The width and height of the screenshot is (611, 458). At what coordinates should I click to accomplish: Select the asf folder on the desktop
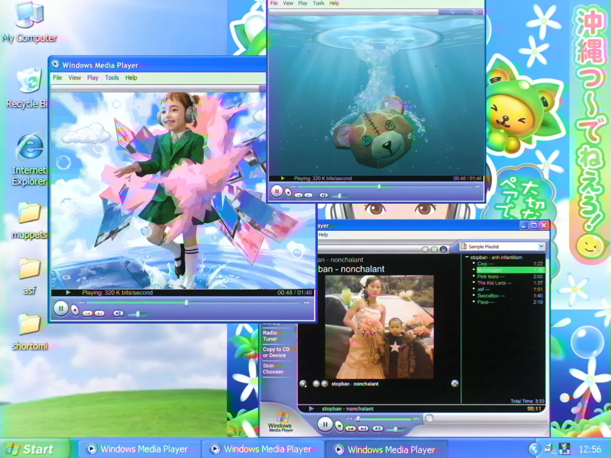(x=29, y=276)
